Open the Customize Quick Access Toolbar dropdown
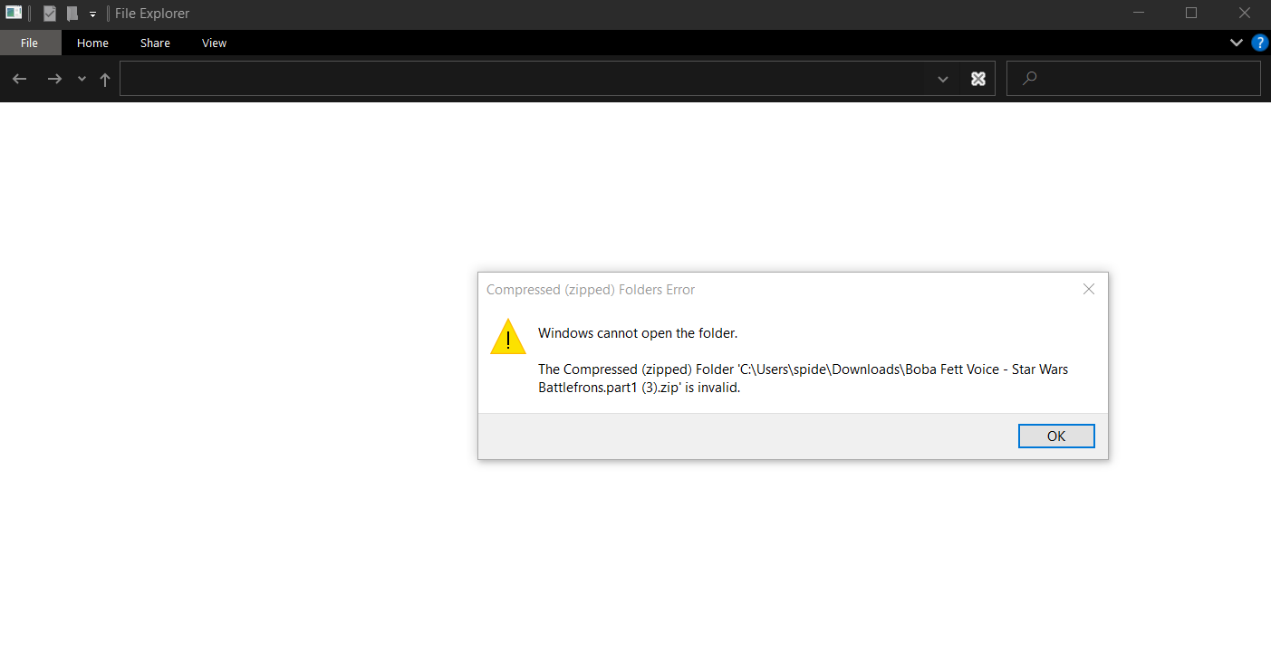 (x=92, y=14)
